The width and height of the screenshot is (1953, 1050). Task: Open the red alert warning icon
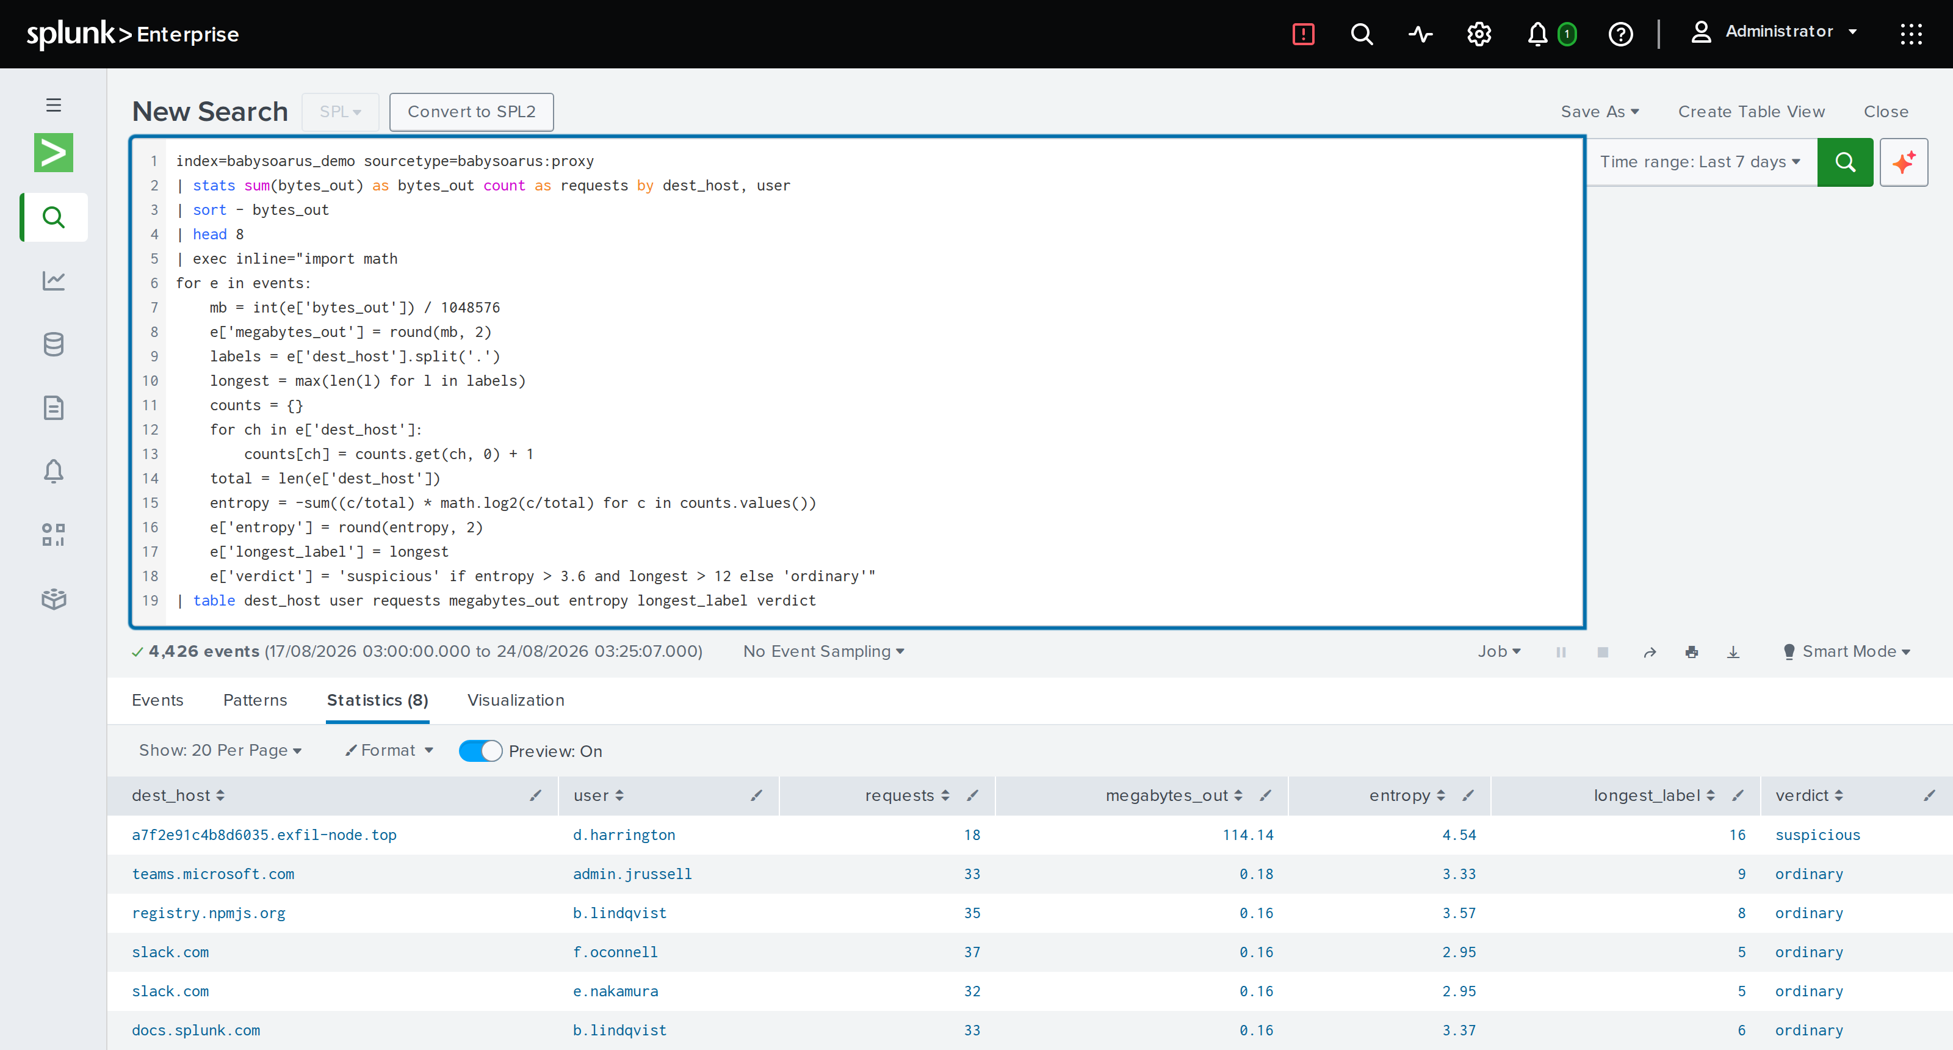[x=1302, y=34]
